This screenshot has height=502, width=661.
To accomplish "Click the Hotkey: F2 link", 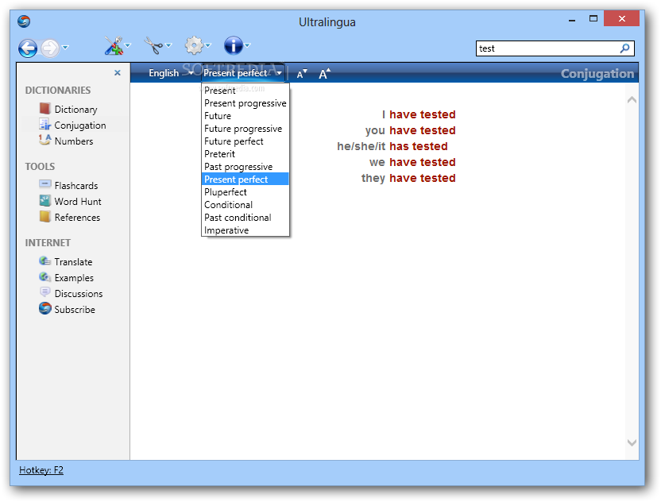I will [41, 470].
